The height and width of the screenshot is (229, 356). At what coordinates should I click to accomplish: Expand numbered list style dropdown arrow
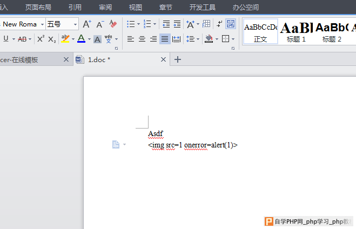point(155,24)
